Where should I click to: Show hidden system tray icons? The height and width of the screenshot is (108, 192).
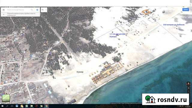click(x=178, y=106)
